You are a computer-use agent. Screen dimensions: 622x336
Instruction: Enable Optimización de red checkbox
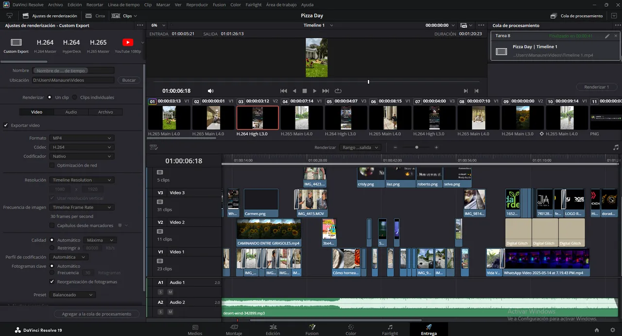pos(52,165)
